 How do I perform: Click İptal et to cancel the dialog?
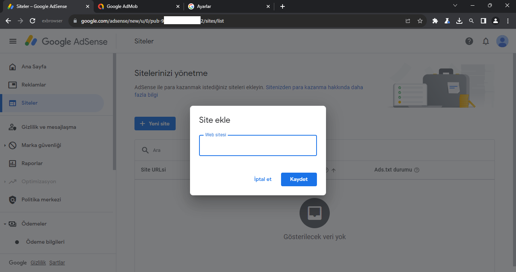pyautogui.click(x=263, y=179)
